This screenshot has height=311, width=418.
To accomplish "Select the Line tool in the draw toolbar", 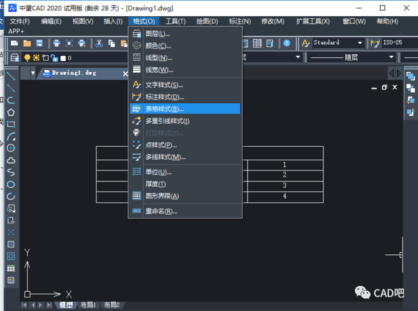I will click(11, 77).
